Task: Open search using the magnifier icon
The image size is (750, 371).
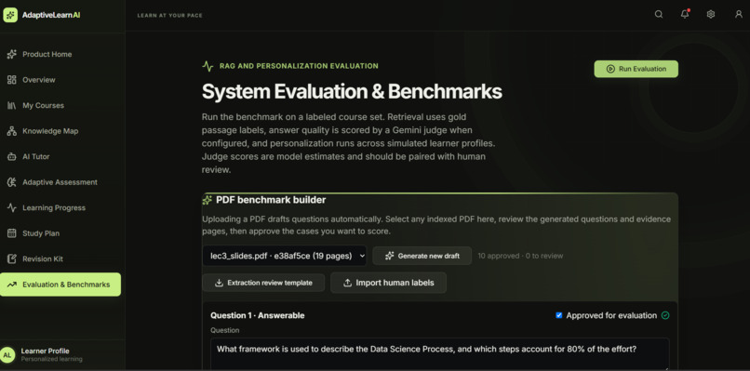Action: pos(659,14)
